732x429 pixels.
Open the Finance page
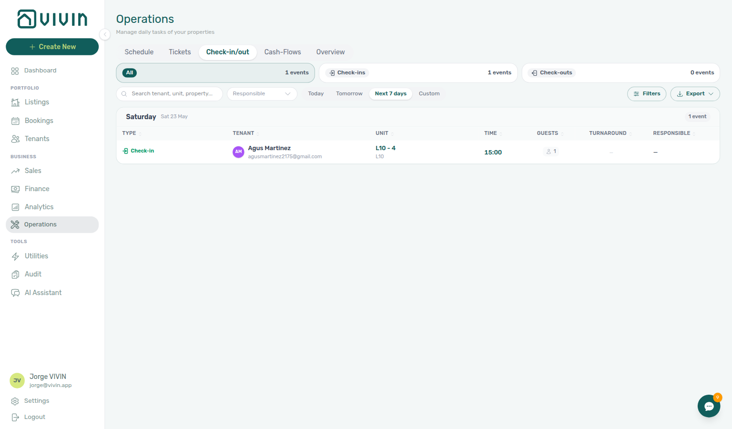(x=37, y=189)
